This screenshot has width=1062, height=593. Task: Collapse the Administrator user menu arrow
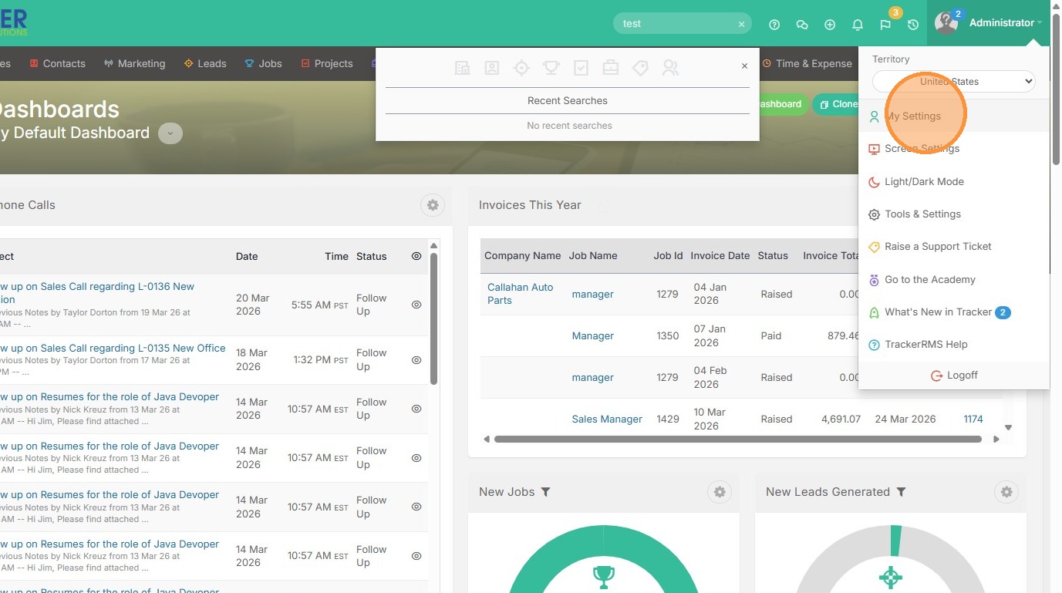tap(1040, 23)
